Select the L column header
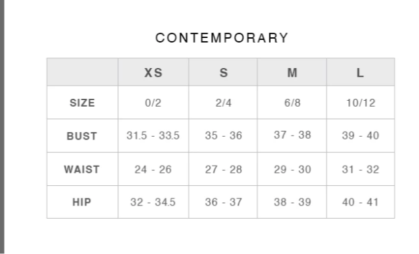 [x=361, y=73]
